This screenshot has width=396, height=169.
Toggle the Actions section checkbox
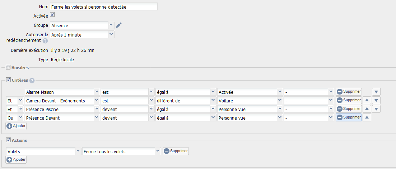[x=8, y=140]
